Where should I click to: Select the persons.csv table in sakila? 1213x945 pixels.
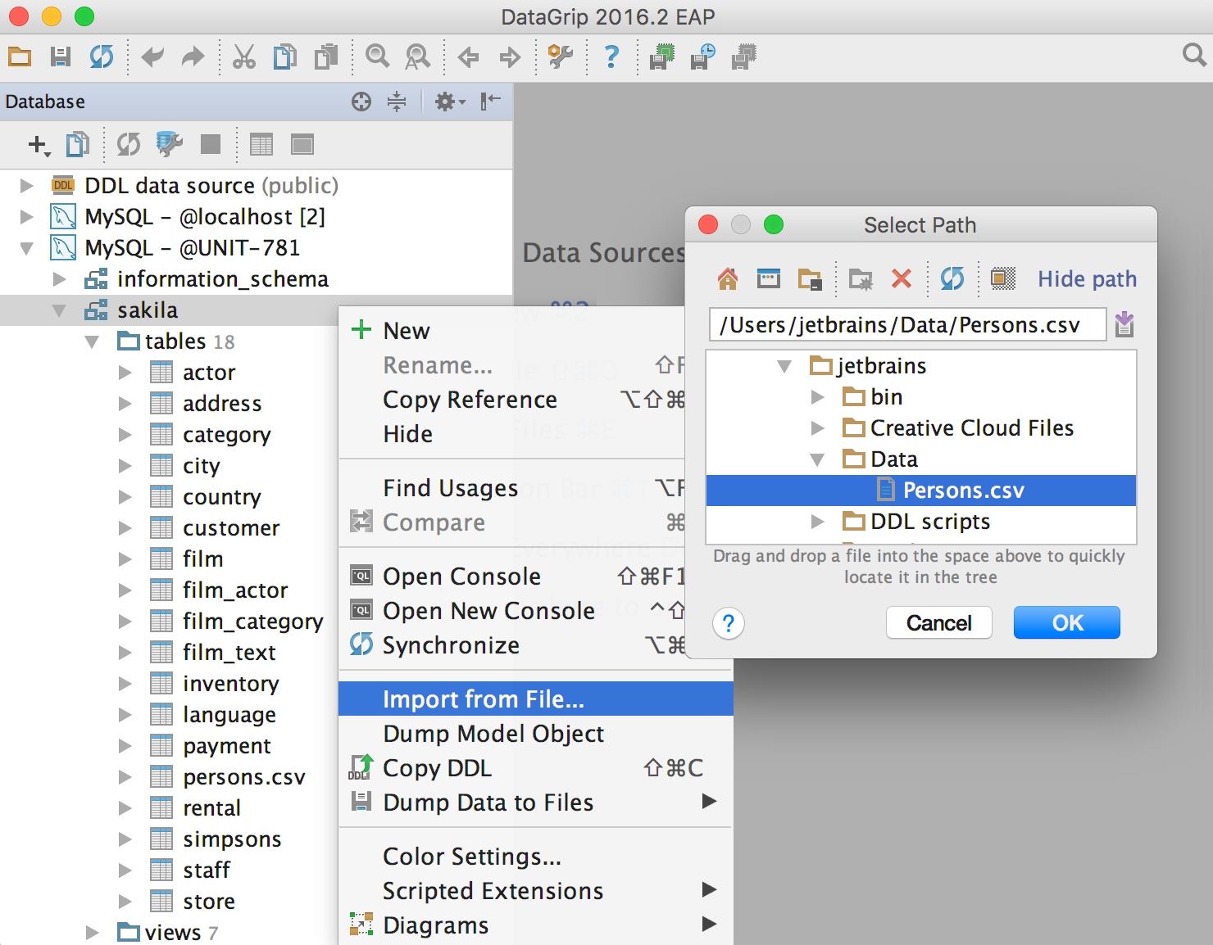tap(244, 777)
